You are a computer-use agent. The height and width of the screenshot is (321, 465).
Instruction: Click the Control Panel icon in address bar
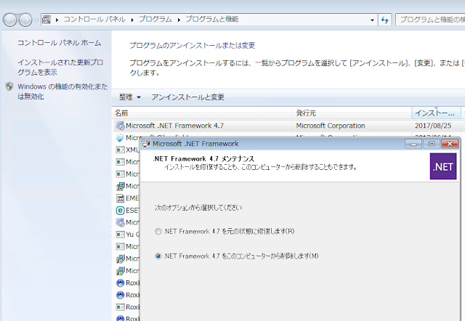coord(46,20)
